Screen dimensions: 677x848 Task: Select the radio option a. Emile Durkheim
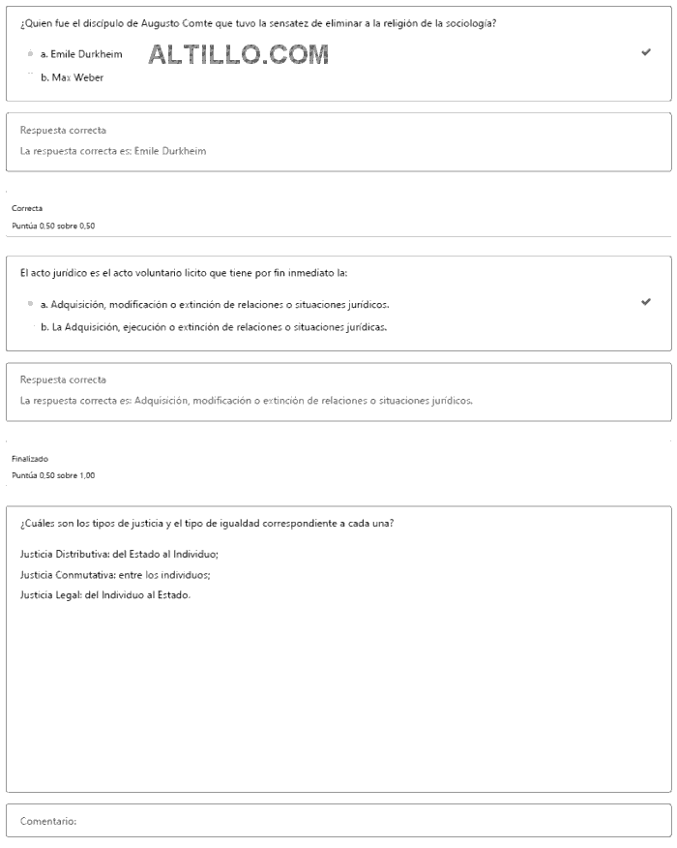[x=31, y=54]
